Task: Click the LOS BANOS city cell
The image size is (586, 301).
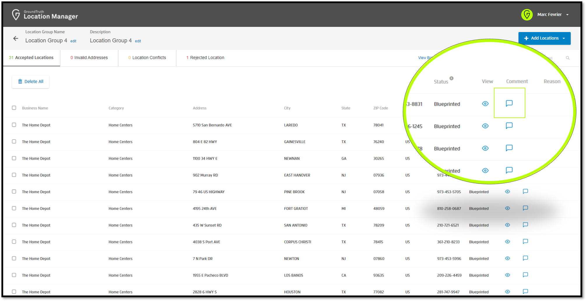Action: click(294, 275)
